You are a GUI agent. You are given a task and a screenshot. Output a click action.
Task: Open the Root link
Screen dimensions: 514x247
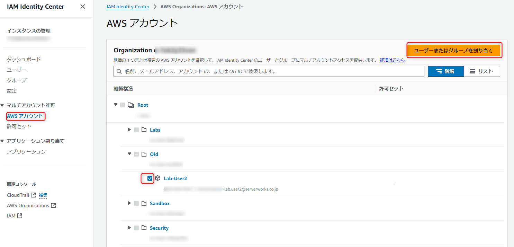pyautogui.click(x=143, y=105)
